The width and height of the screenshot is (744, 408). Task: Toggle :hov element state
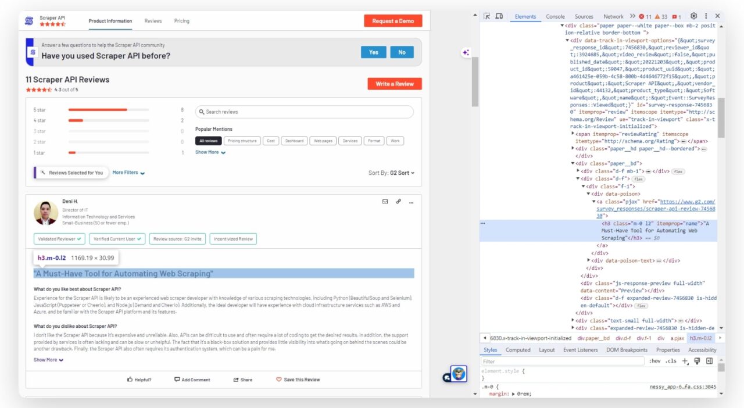coord(654,362)
